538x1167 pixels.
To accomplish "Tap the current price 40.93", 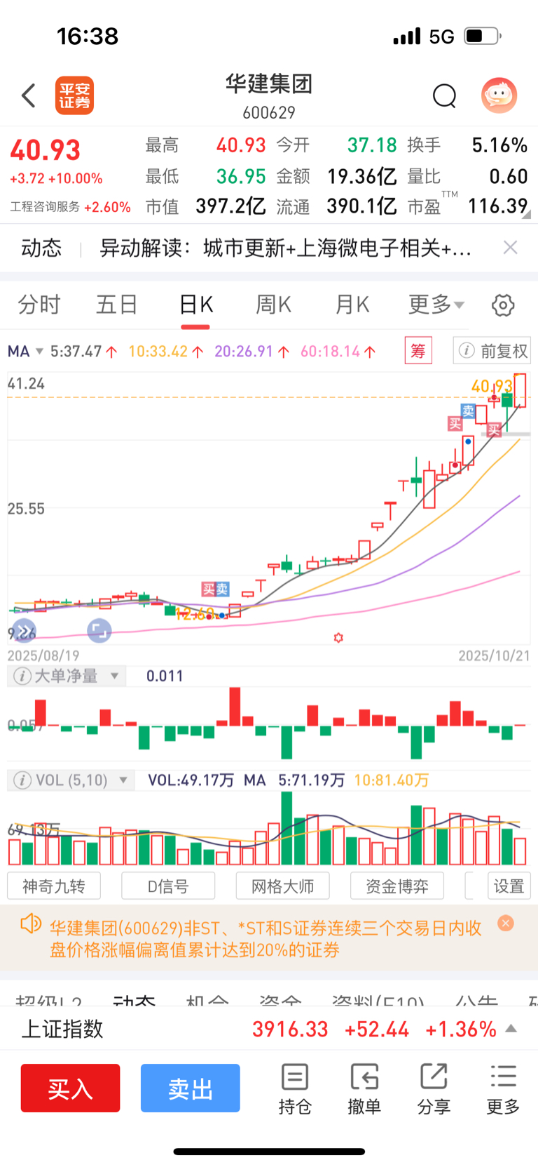I will (x=46, y=150).
